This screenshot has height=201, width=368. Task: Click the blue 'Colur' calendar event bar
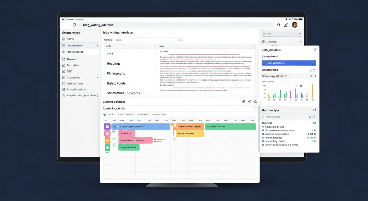pyautogui.click(x=141, y=127)
